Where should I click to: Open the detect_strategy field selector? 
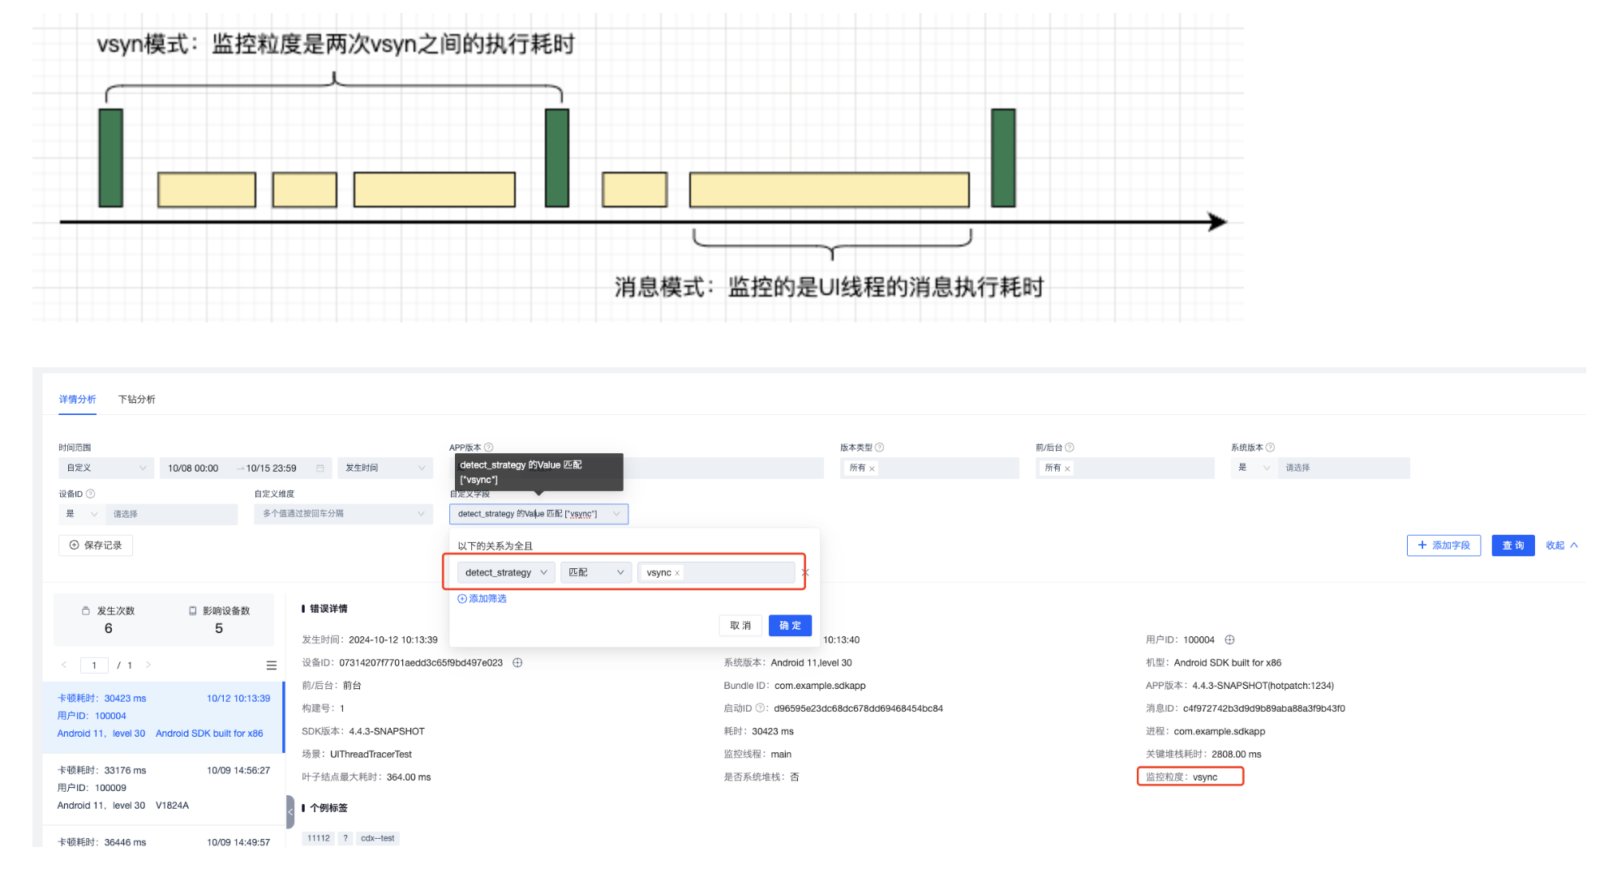click(506, 572)
